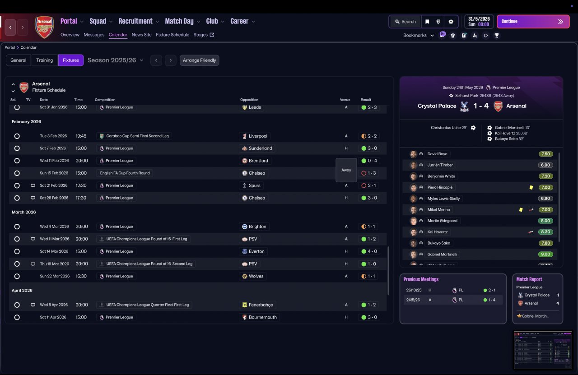Screen dimensions: 578x375
Task: Open the Portal breadcrumb link
Action: click(x=10, y=47)
